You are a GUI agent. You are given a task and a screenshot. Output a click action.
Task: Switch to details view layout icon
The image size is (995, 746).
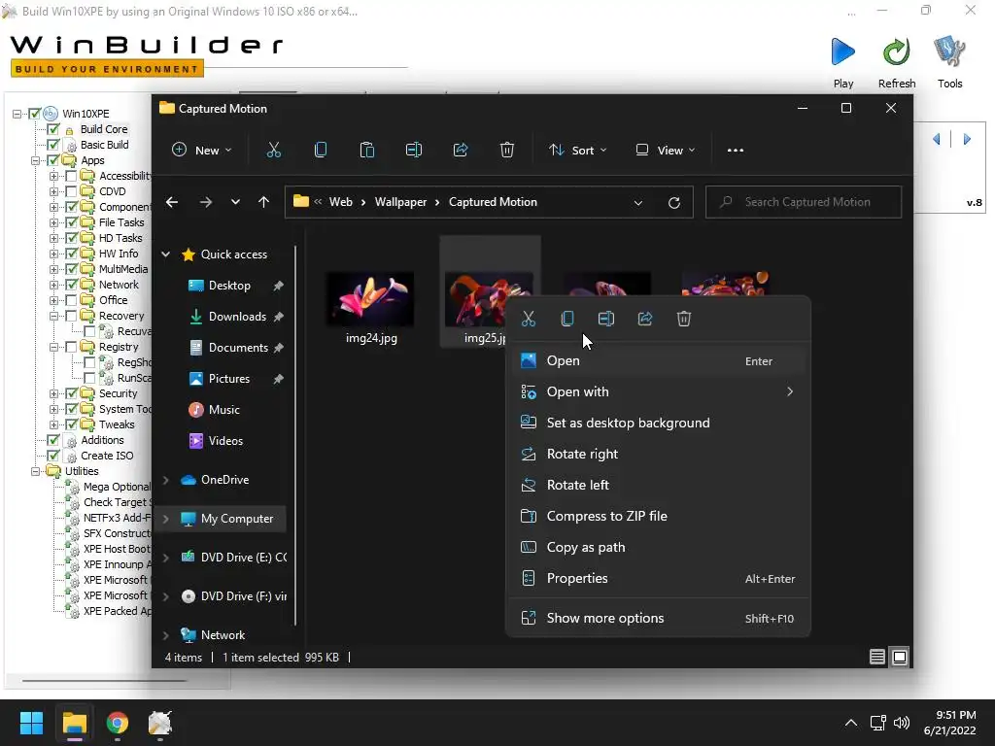pyautogui.click(x=877, y=658)
